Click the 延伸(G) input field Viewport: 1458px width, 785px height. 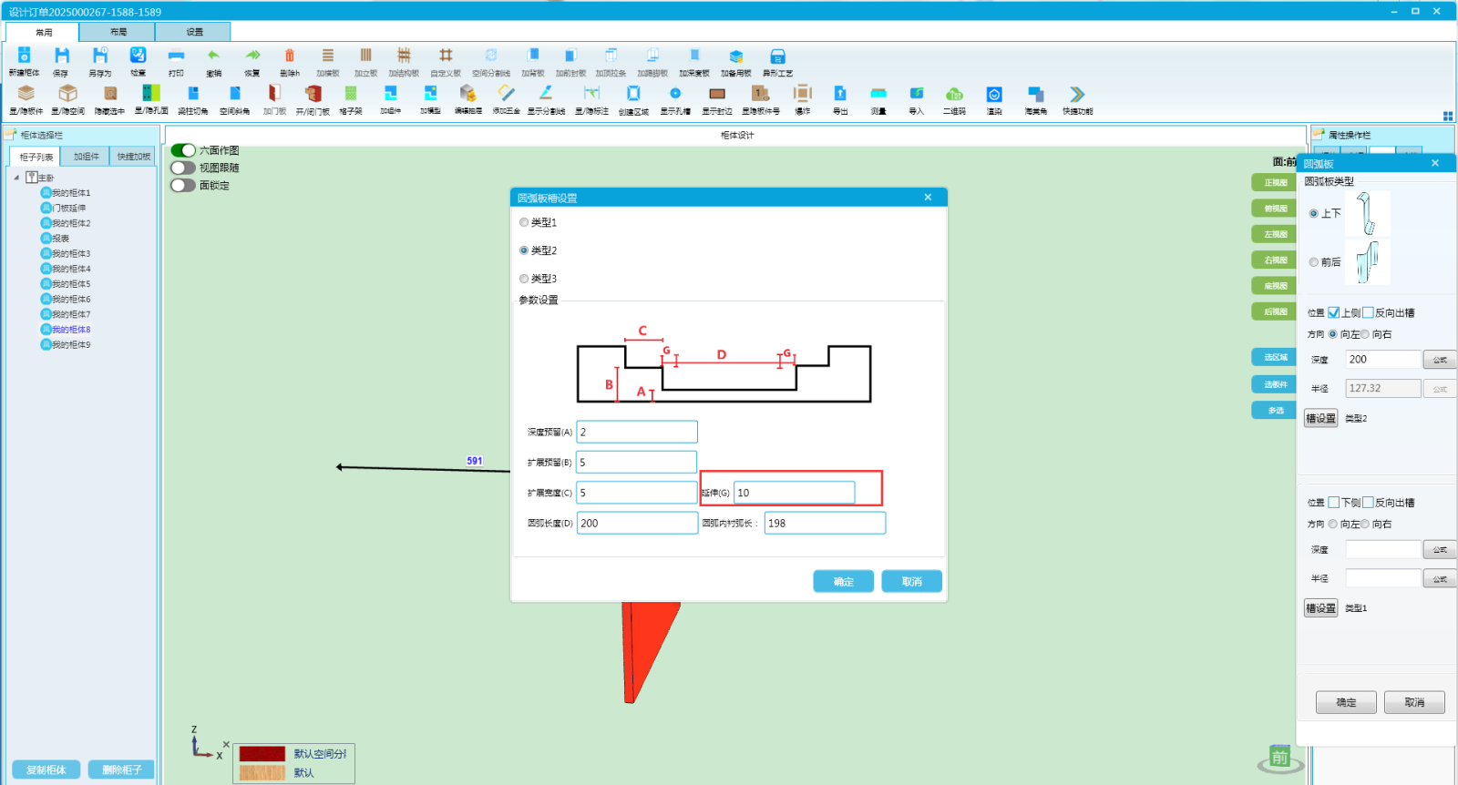794,493
